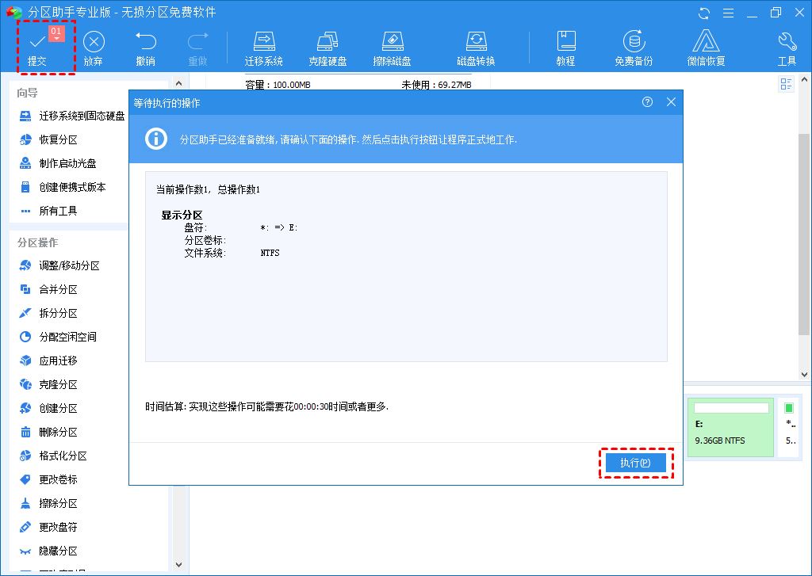Close the 等待执行的操作 dialog

671,102
